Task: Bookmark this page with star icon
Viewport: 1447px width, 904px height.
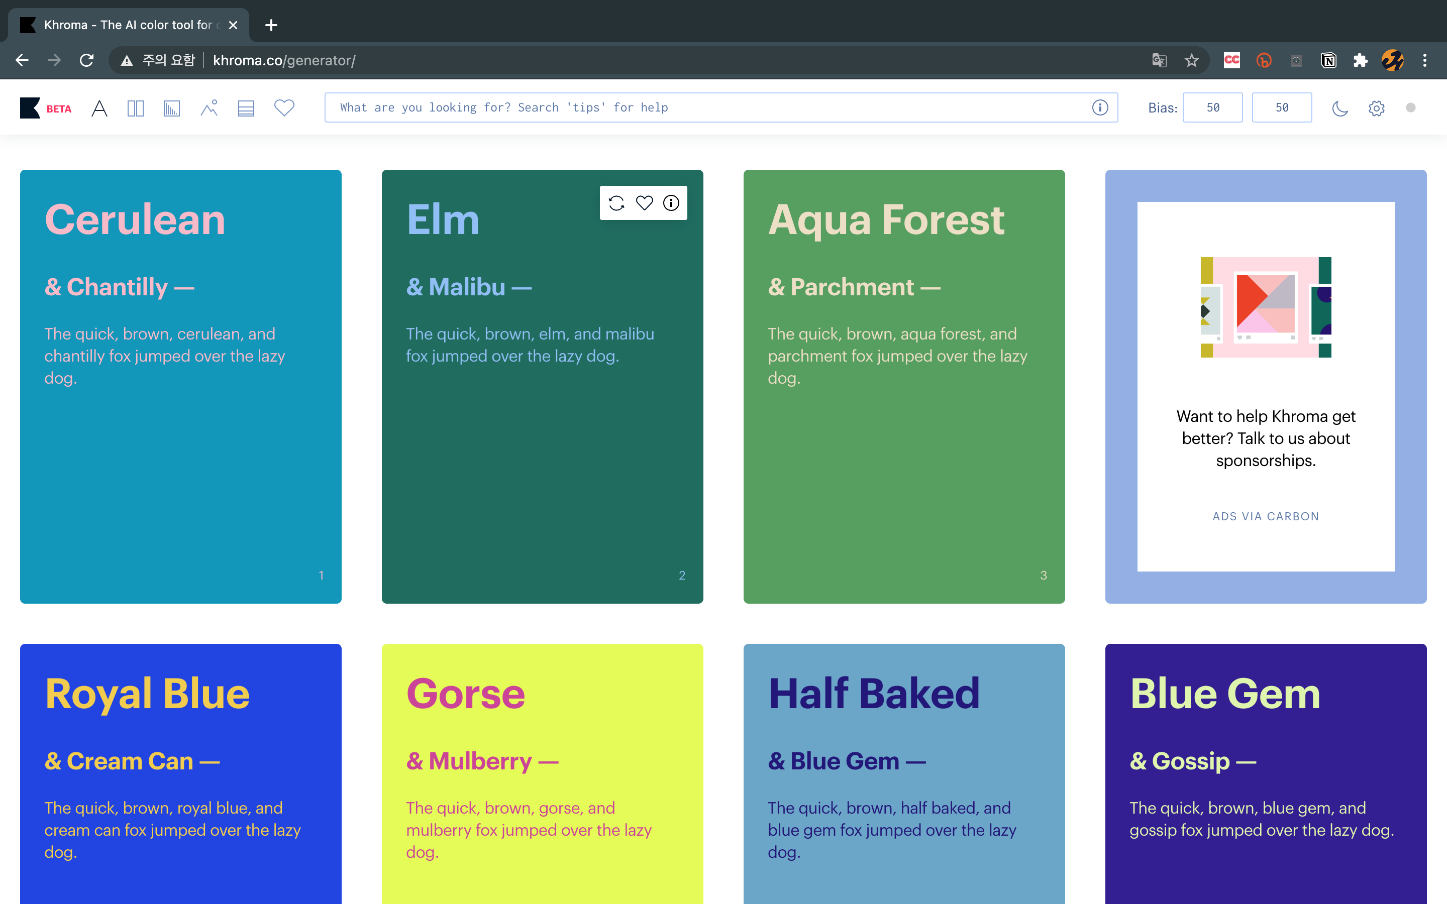Action: (x=1192, y=60)
